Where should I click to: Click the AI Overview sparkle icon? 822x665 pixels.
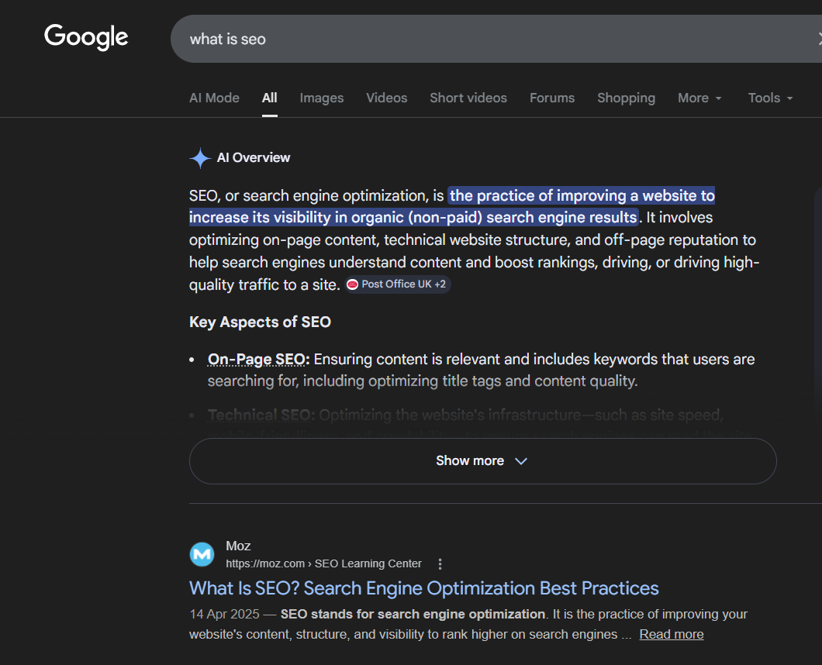200,157
